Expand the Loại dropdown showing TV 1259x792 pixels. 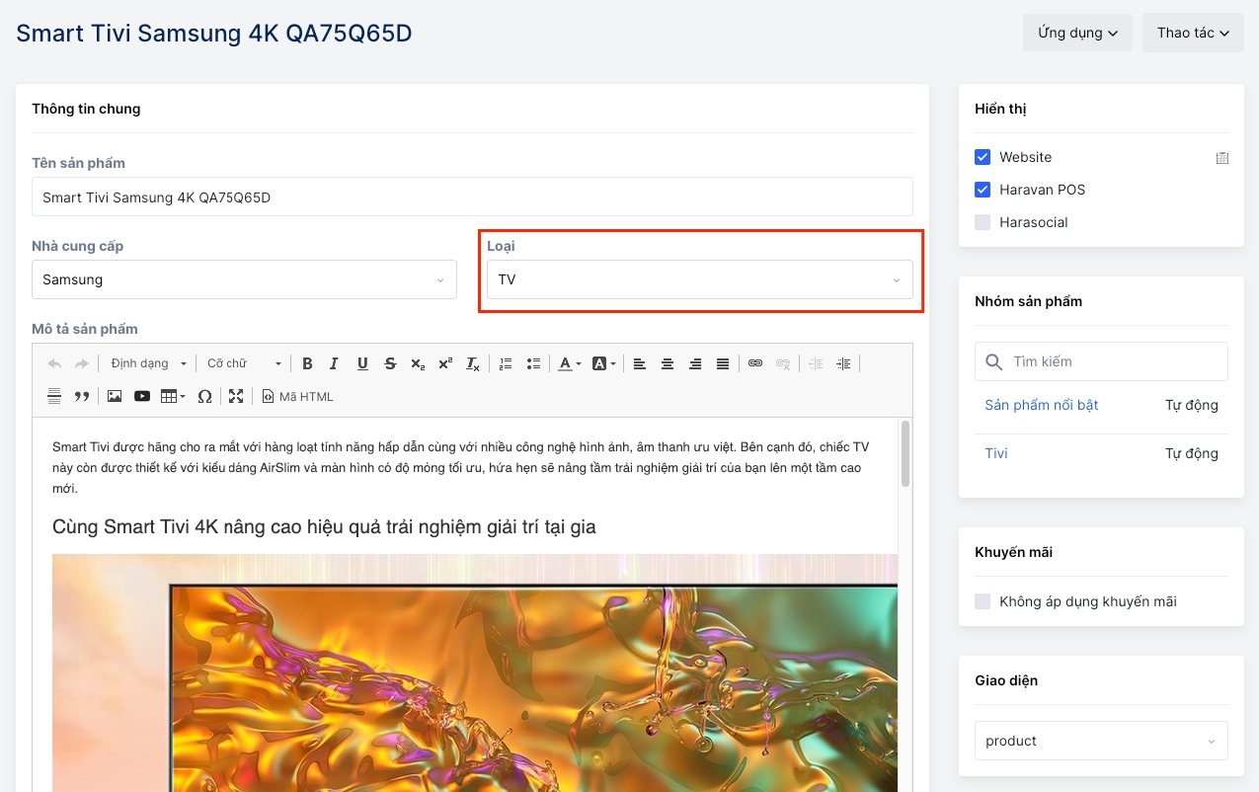point(699,279)
